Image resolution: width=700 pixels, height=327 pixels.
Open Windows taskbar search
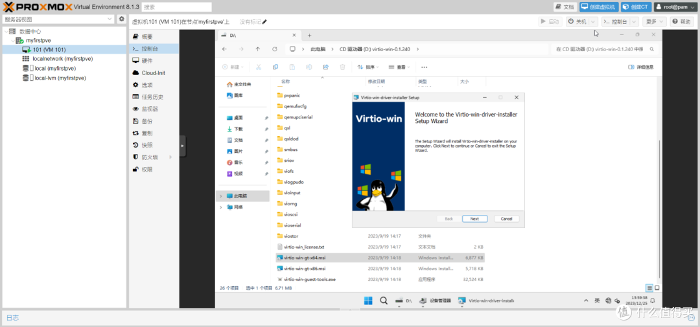pos(384,300)
